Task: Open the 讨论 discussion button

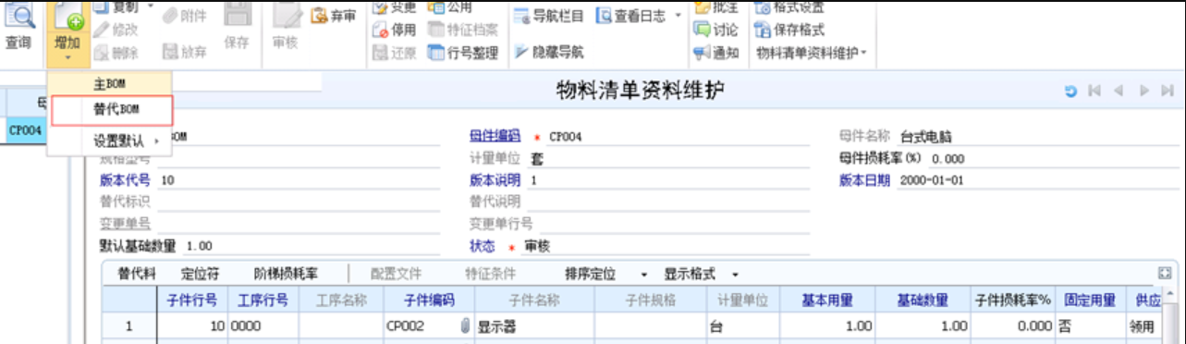Action: tap(716, 30)
